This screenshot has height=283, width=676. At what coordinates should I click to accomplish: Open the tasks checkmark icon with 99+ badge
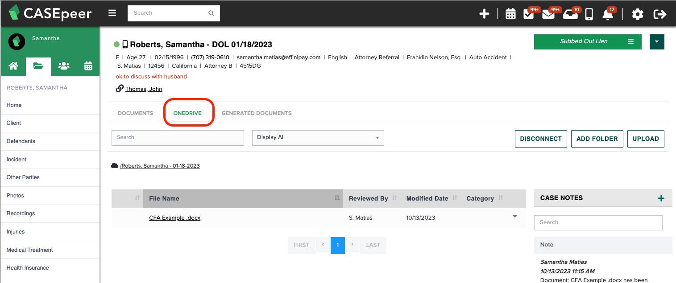tap(529, 14)
